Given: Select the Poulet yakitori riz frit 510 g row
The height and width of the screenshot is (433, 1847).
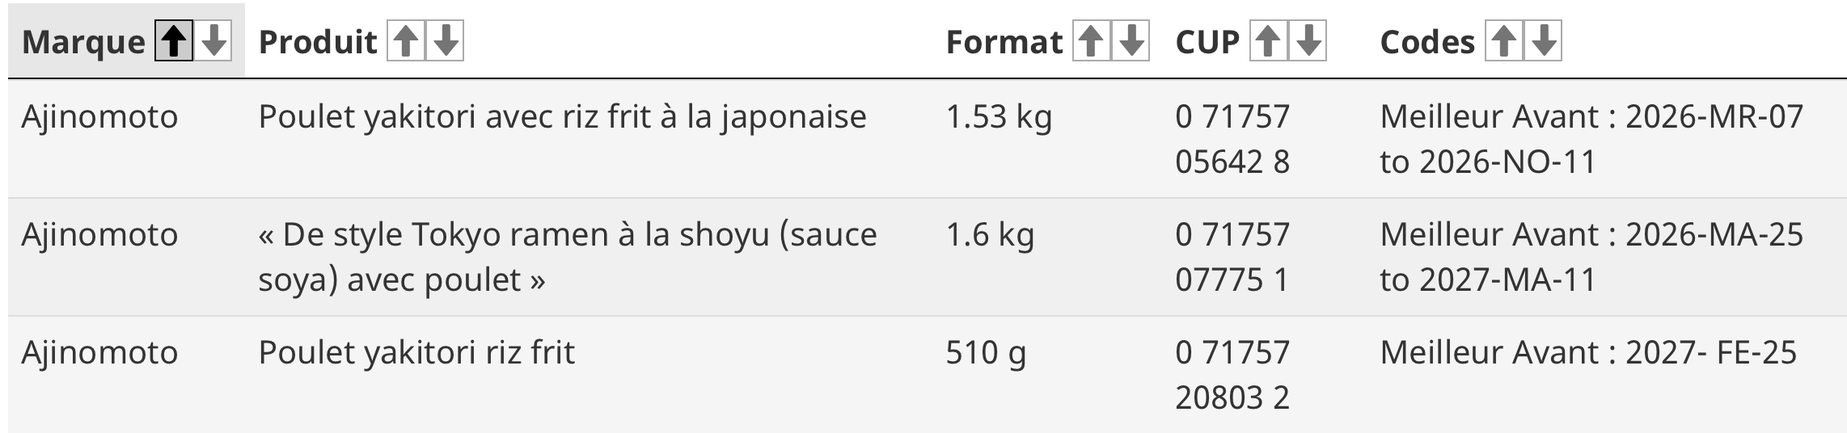Looking at the screenshot, I should pos(416,353).
